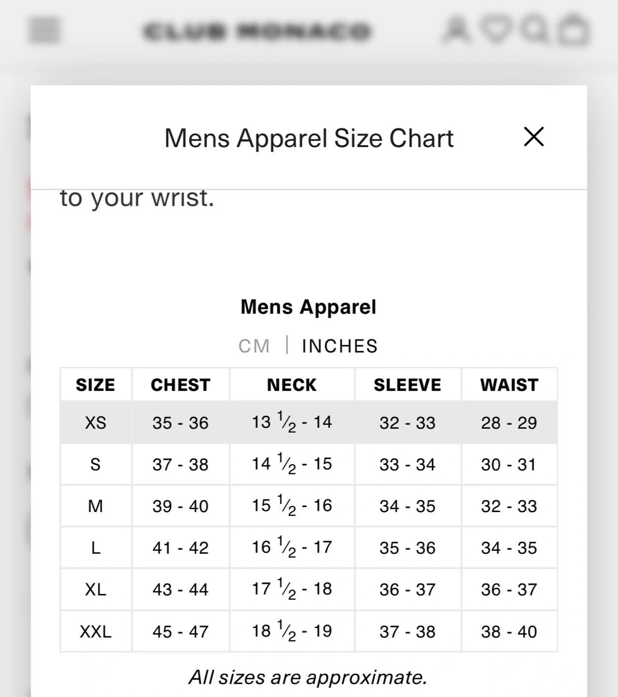The width and height of the screenshot is (618, 697).
Task: Open the shopping bag icon
Action: pyautogui.click(x=573, y=30)
